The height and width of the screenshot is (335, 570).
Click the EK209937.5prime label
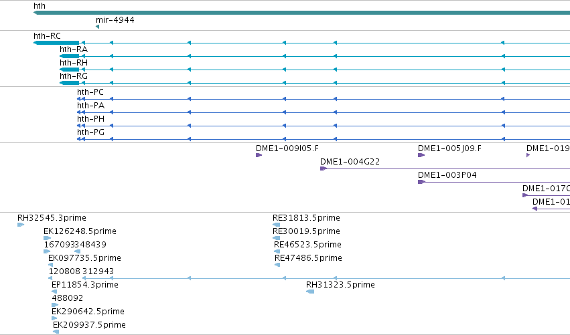point(90,325)
